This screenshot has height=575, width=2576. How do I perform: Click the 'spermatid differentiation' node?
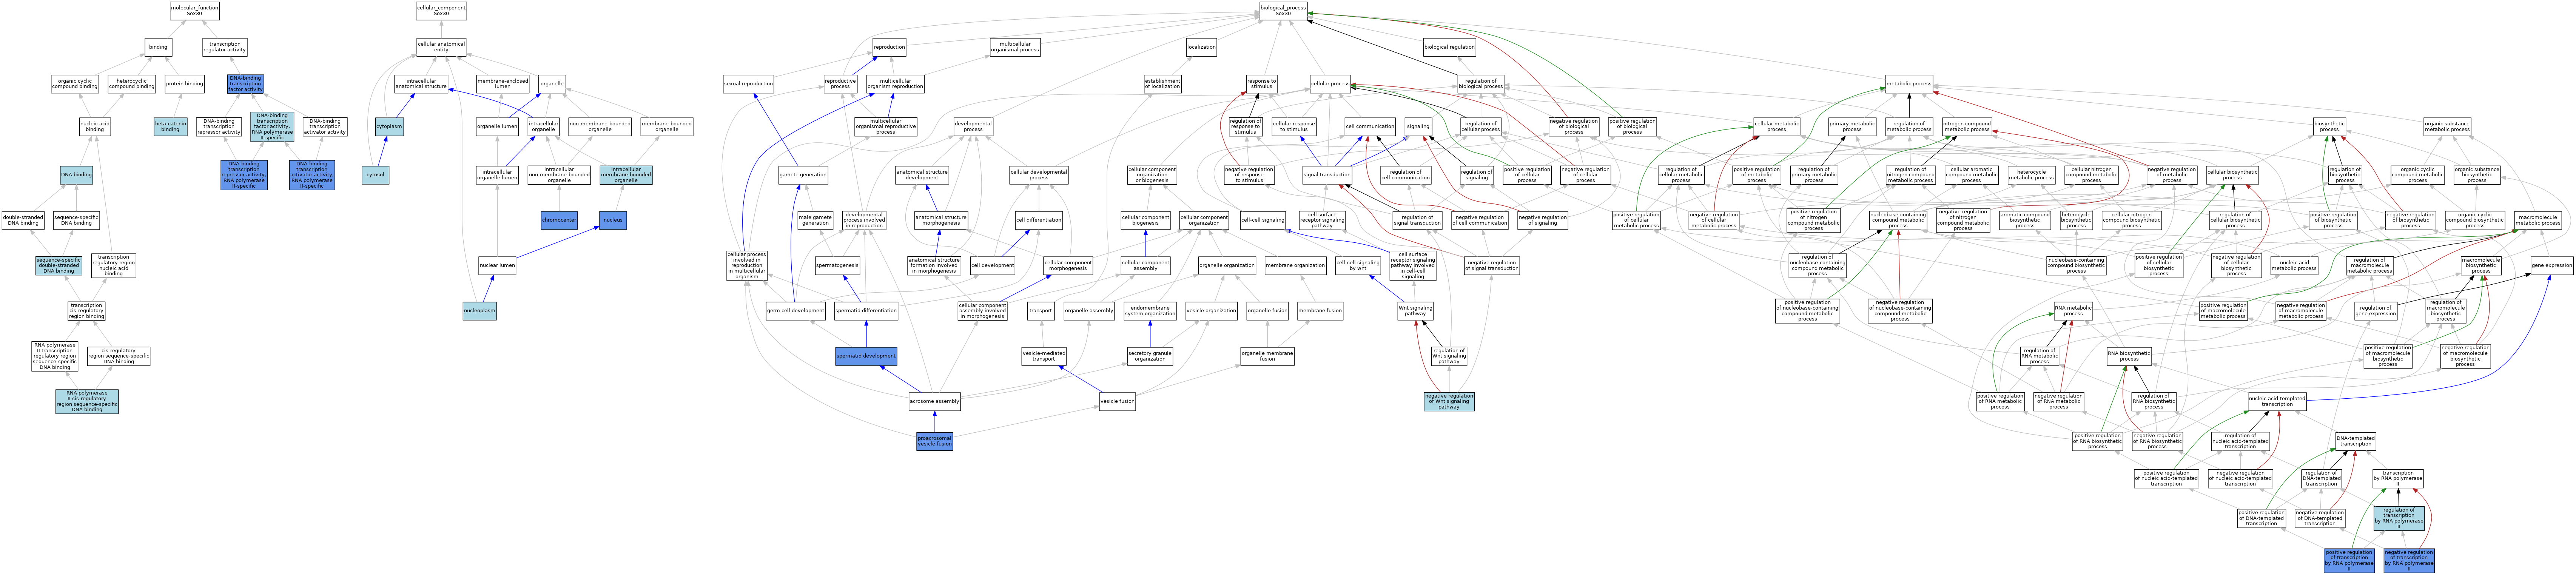point(866,311)
